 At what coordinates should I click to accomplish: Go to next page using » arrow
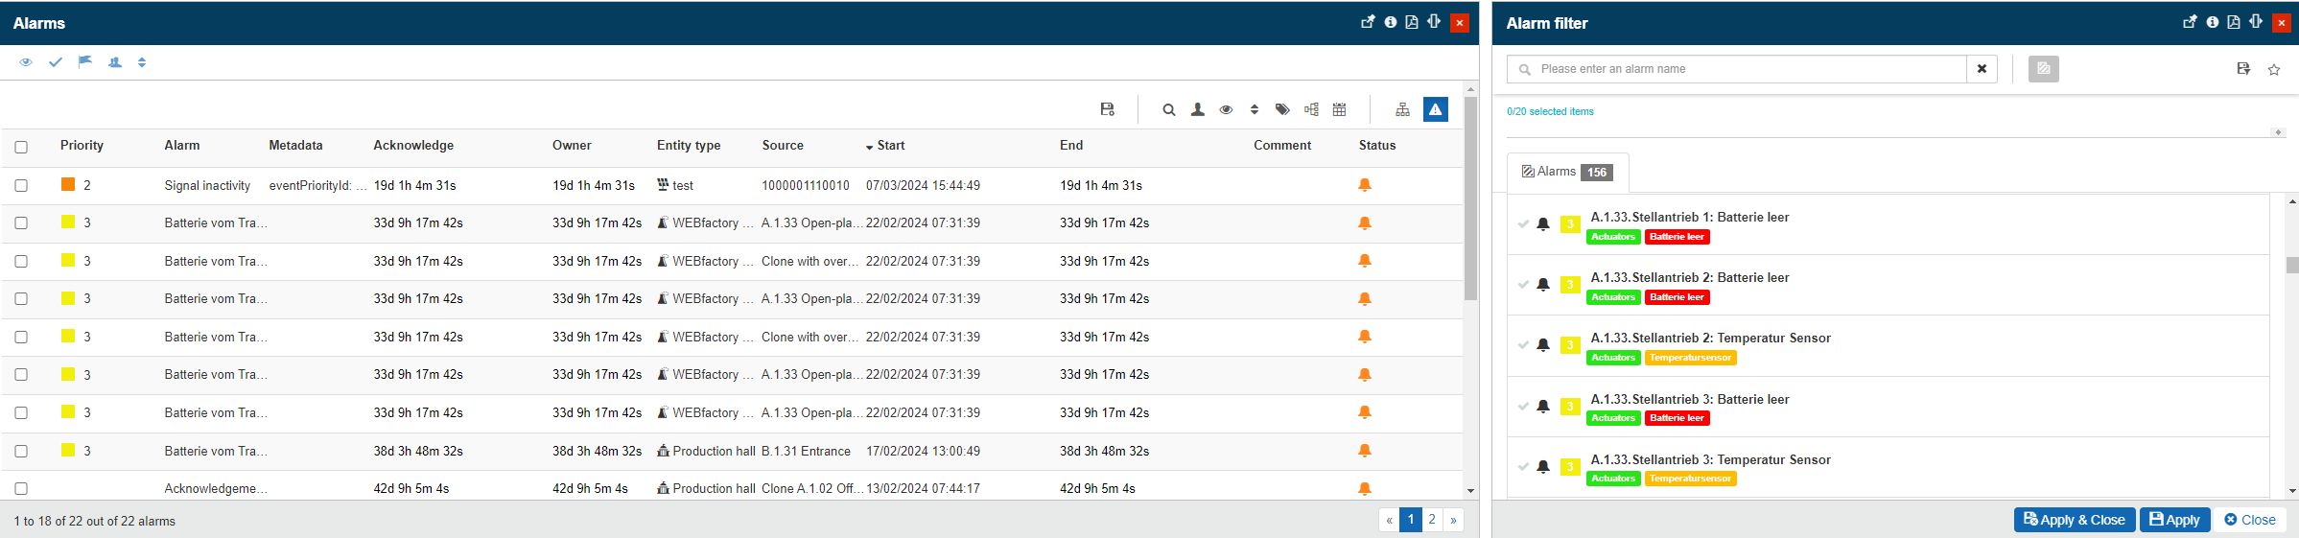pyautogui.click(x=1453, y=520)
